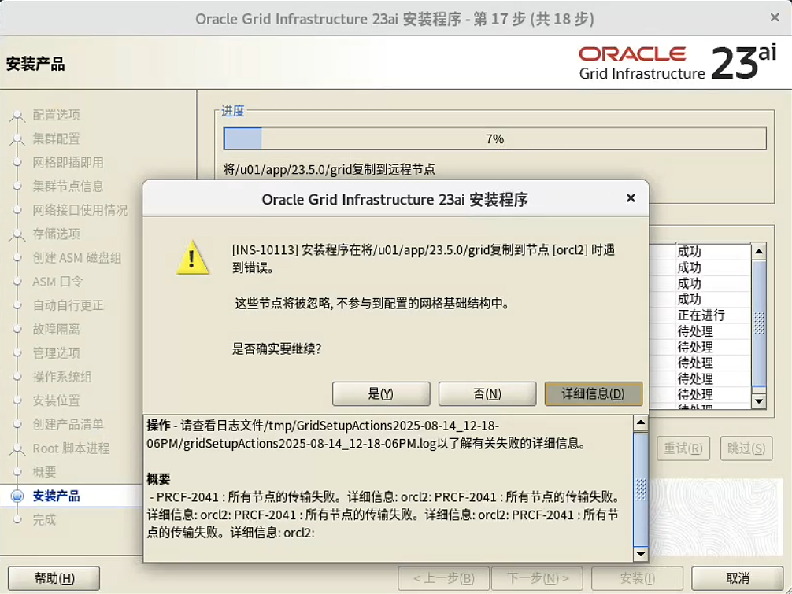Viewport: 792px width, 594px height.
Task: Click 重试(R) to retry the failed step
Action: click(683, 448)
